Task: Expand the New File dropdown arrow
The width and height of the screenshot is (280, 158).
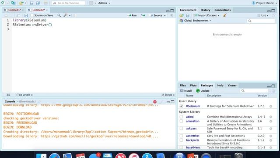Action: click(8, 3)
